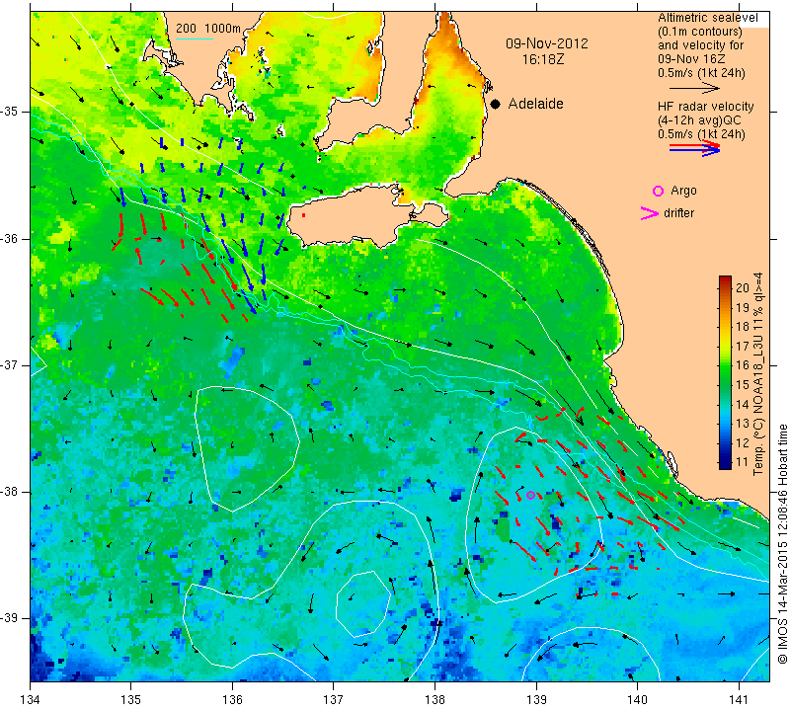Image resolution: width=790 pixels, height=711 pixels.
Task: Click the '-37' latitude axis label
Action: [x=10, y=364]
